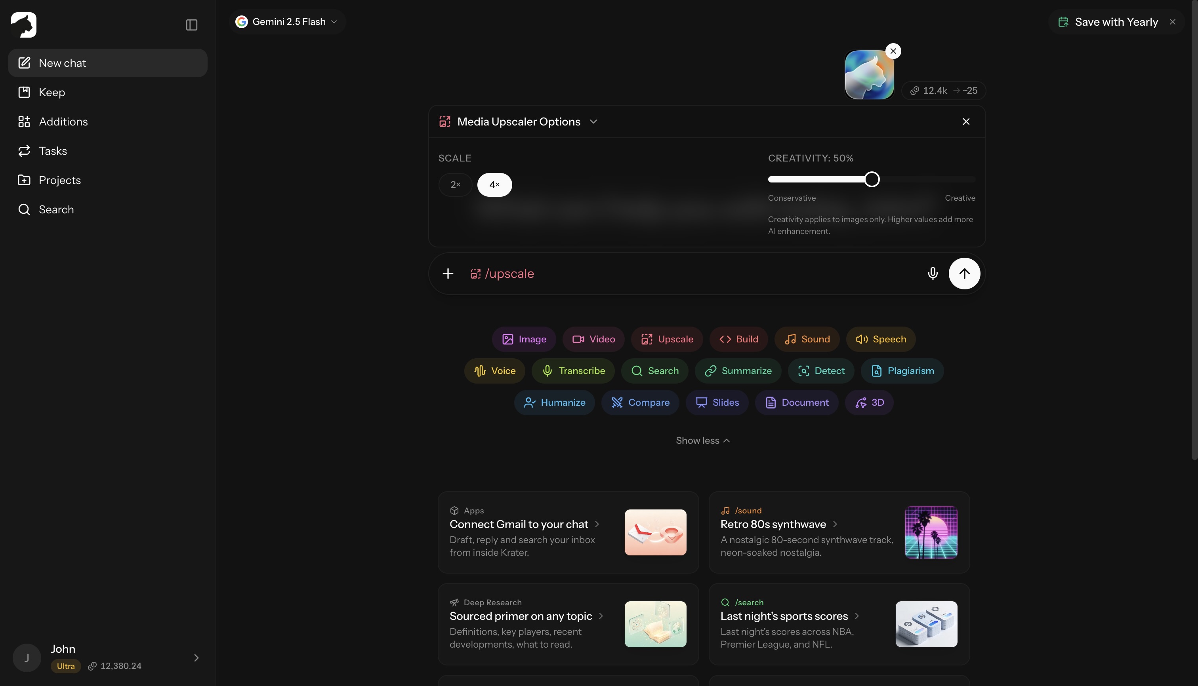
Task: Select the Image tool chip
Action: [x=524, y=339]
